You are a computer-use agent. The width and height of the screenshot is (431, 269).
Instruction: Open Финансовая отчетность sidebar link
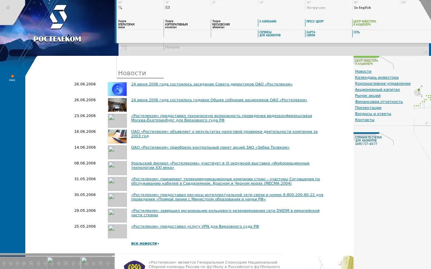pos(379,102)
